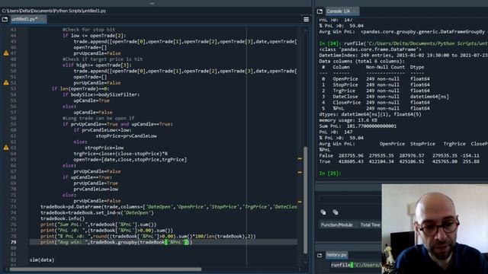
Task: Click the tradeBook.info() line
Action: [x=63, y=218]
